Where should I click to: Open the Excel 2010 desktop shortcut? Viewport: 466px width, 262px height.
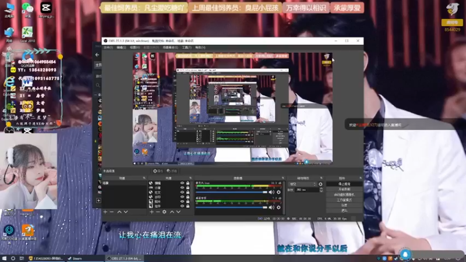point(27,34)
